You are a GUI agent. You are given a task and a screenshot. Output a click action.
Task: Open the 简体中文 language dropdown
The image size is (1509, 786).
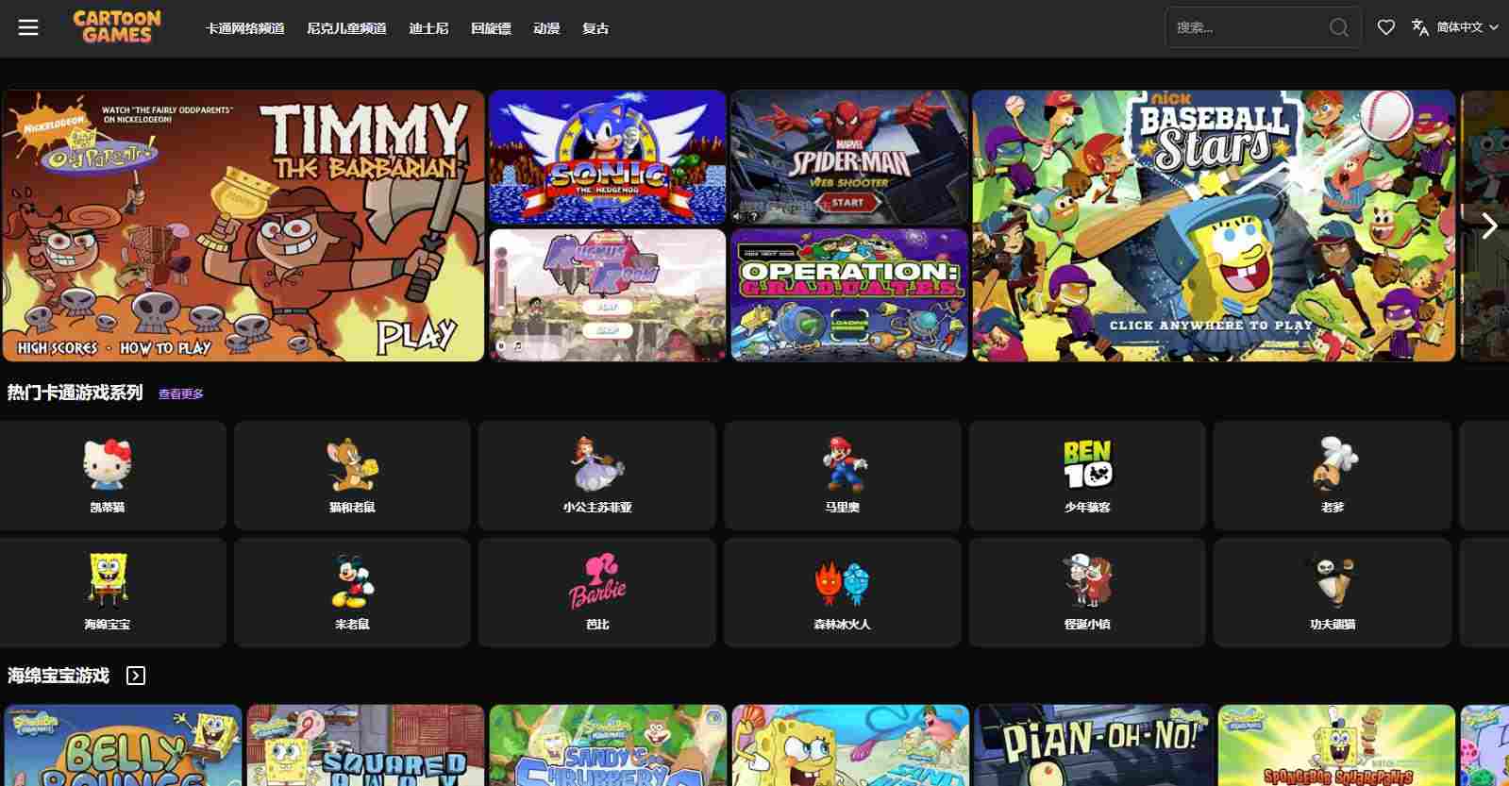tap(1467, 27)
